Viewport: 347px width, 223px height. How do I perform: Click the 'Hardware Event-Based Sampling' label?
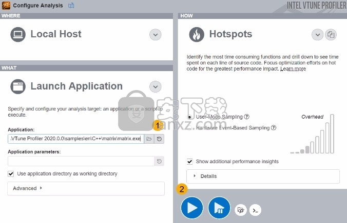[233, 128]
